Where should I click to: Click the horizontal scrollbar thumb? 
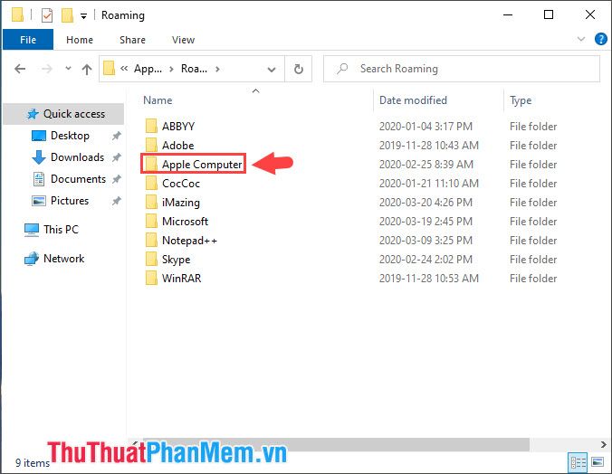pyautogui.click(x=336, y=444)
